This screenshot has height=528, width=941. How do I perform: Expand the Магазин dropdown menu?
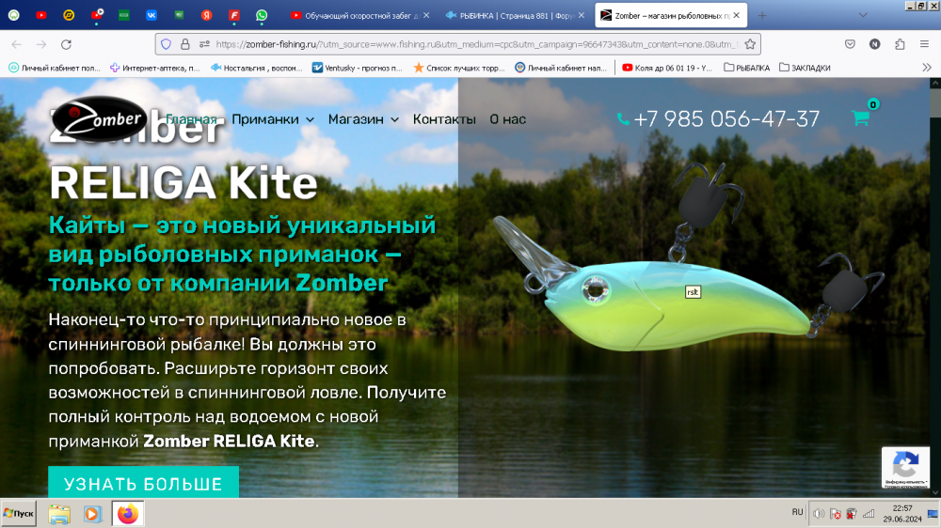click(x=363, y=119)
